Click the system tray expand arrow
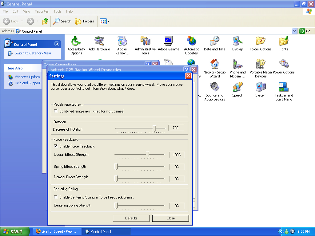This screenshot has height=236, width=315. tap(281, 231)
